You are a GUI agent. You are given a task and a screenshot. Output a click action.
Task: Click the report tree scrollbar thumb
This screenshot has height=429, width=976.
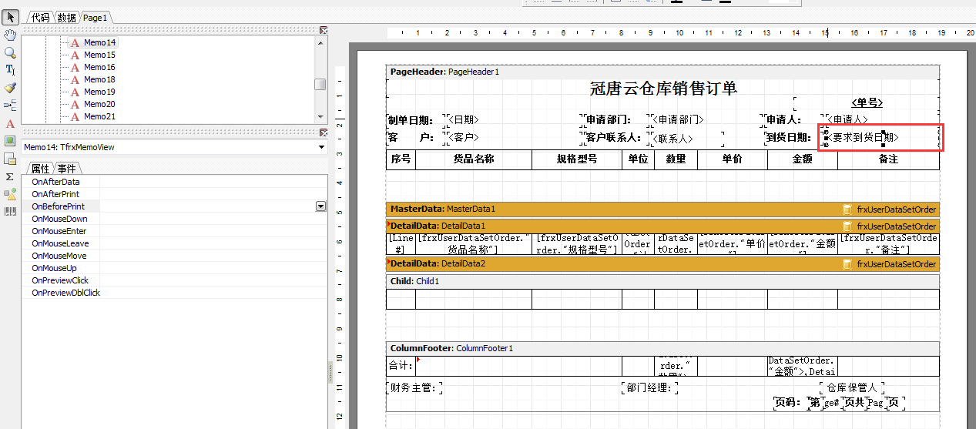(x=320, y=84)
